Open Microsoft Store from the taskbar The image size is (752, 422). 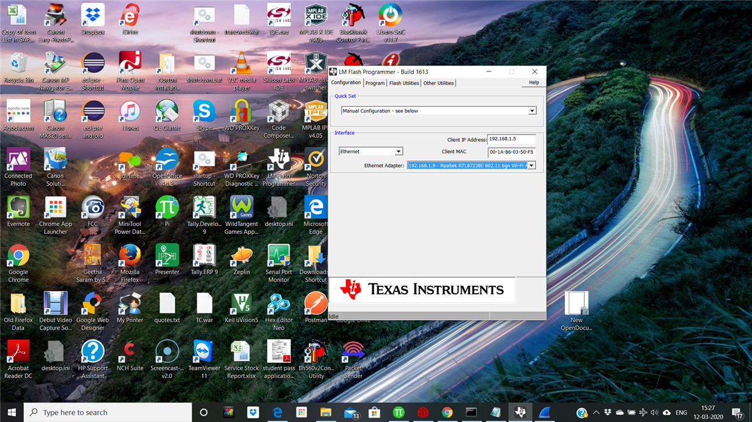coord(374,412)
